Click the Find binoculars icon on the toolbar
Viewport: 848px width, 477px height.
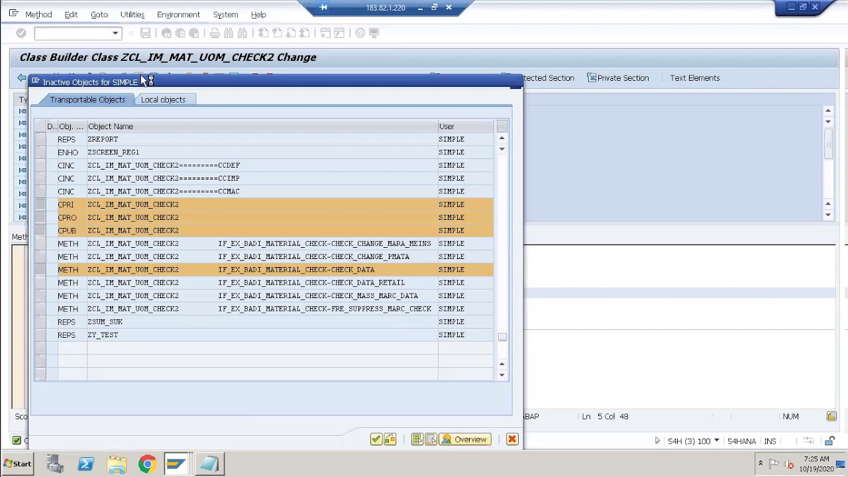pos(229,33)
